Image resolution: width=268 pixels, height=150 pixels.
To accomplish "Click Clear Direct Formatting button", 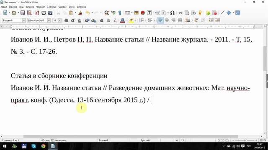I will [115, 20].
